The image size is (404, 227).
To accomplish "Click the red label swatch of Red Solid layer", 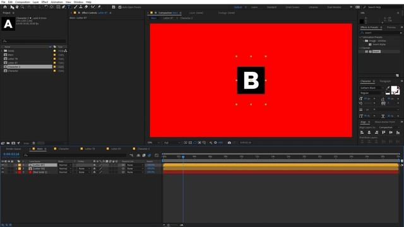I will [x=20, y=172].
